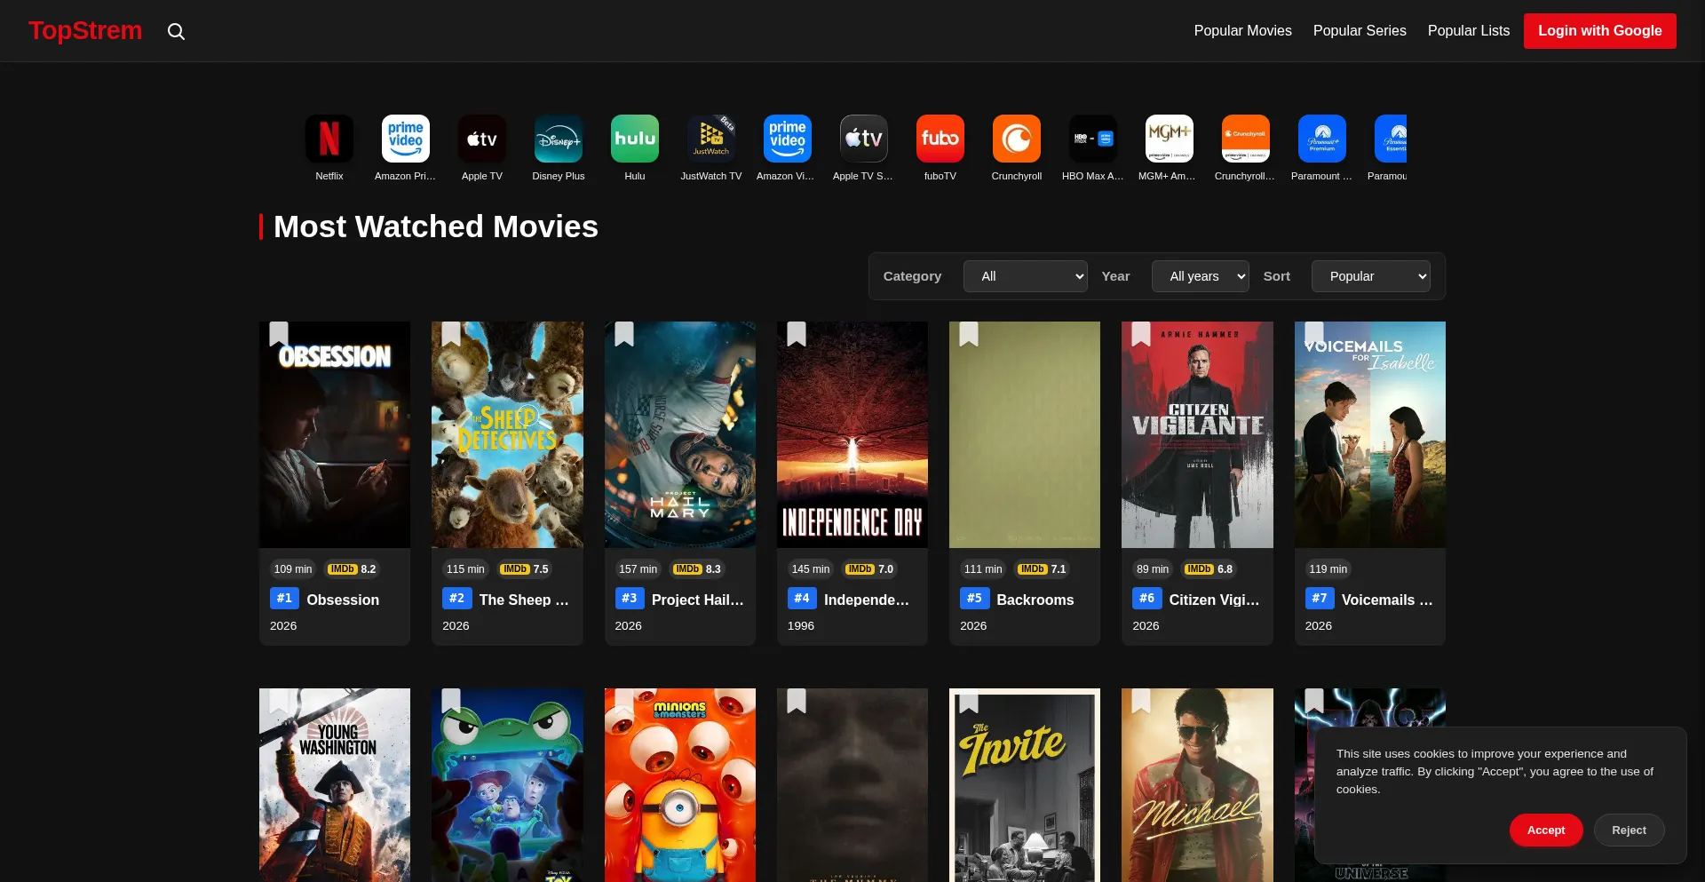This screenshot has height=882, width=1705.
Task: Select the Netflix streaming provider icon
Action: coord(329,139)
